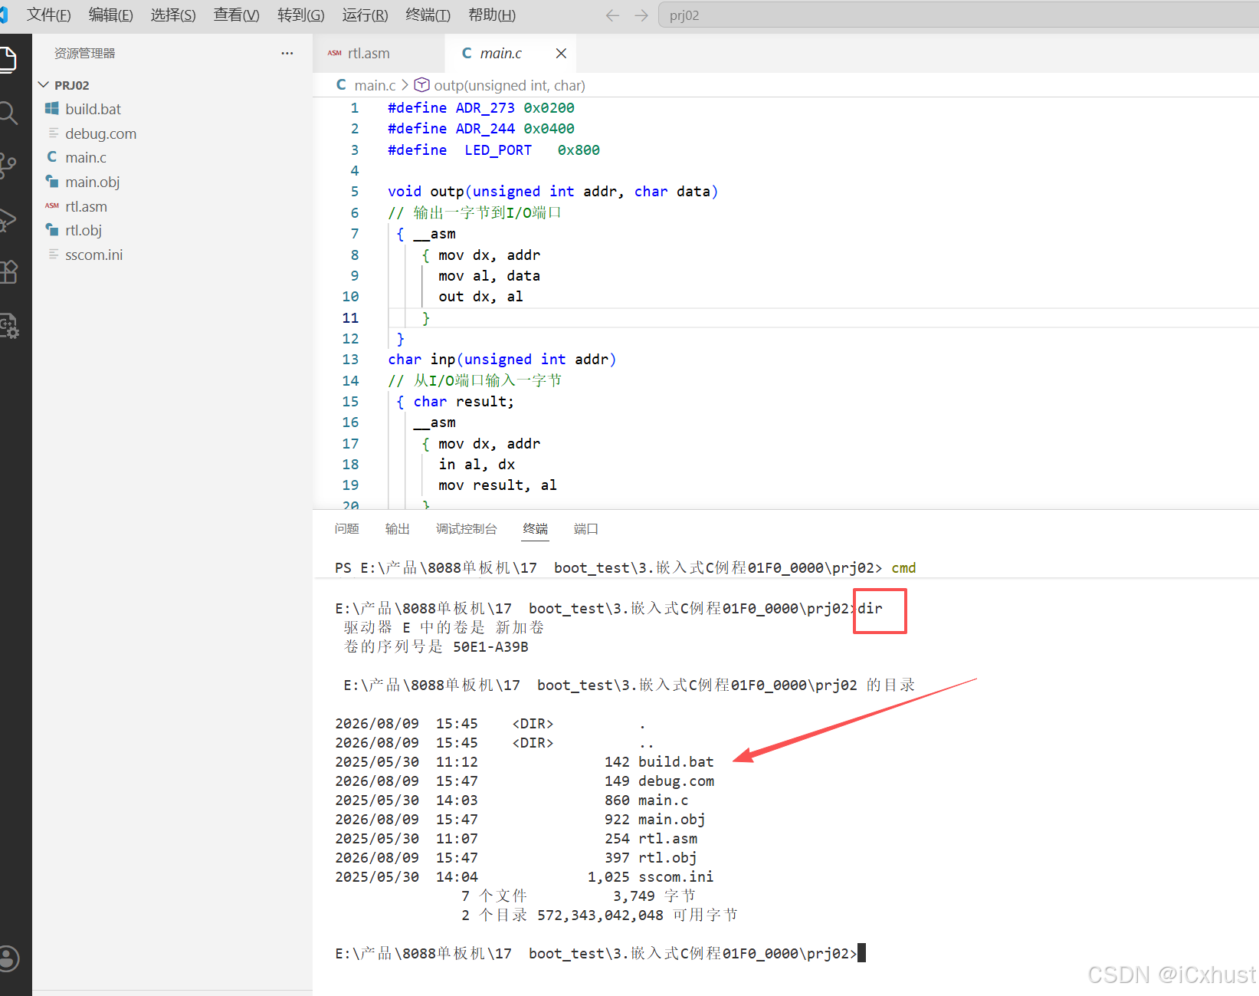Open the 选择(S) menu
This screenshot has width=1259, height=996.
(173, 15)
